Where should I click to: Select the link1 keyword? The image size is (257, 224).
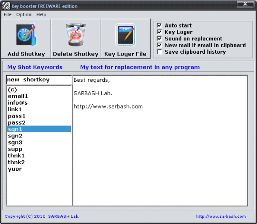pos(40,109)
